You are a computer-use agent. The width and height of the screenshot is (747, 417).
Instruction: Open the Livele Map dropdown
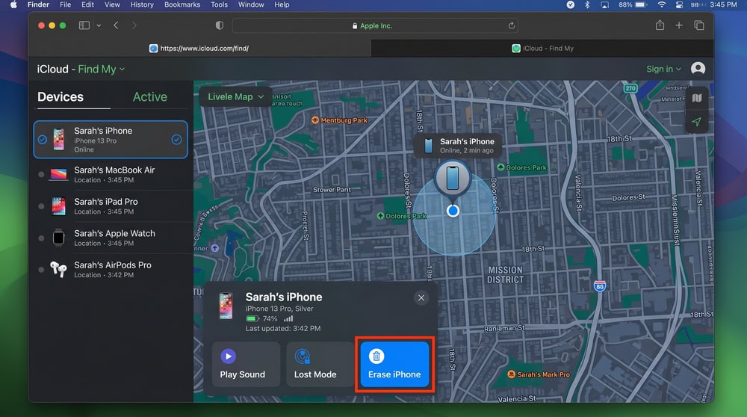(235, 96)
